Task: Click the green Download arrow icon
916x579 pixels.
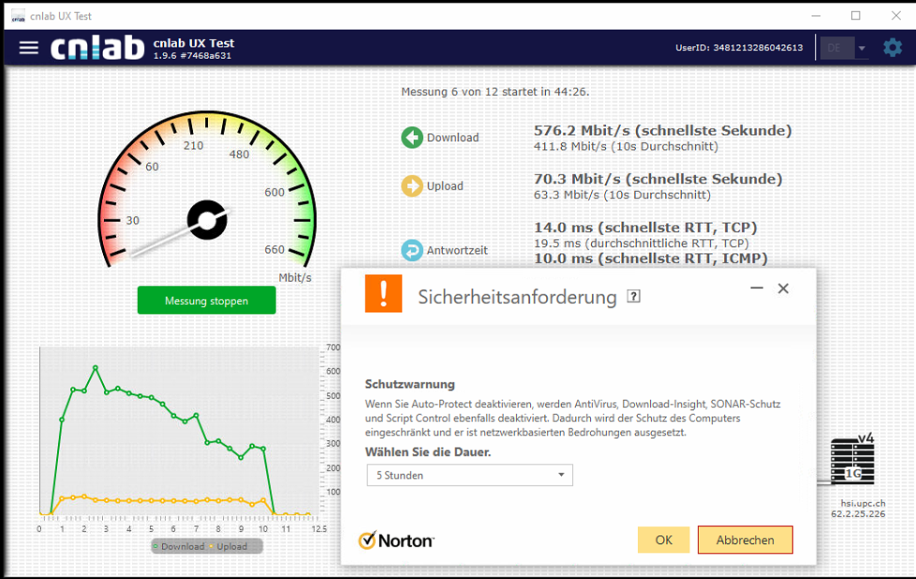Action: click(412, 138)
